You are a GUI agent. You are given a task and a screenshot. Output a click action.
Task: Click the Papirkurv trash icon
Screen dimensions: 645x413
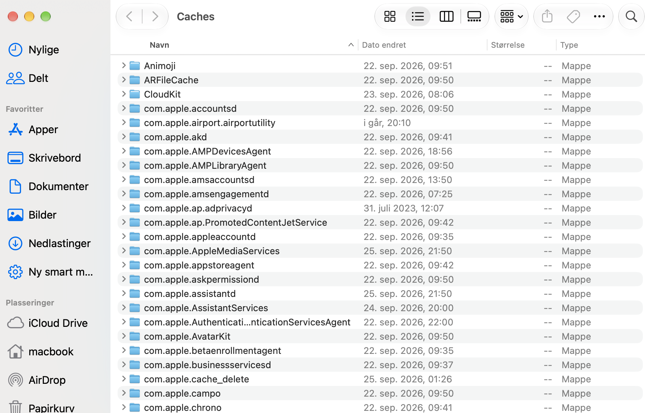point(15,407)
